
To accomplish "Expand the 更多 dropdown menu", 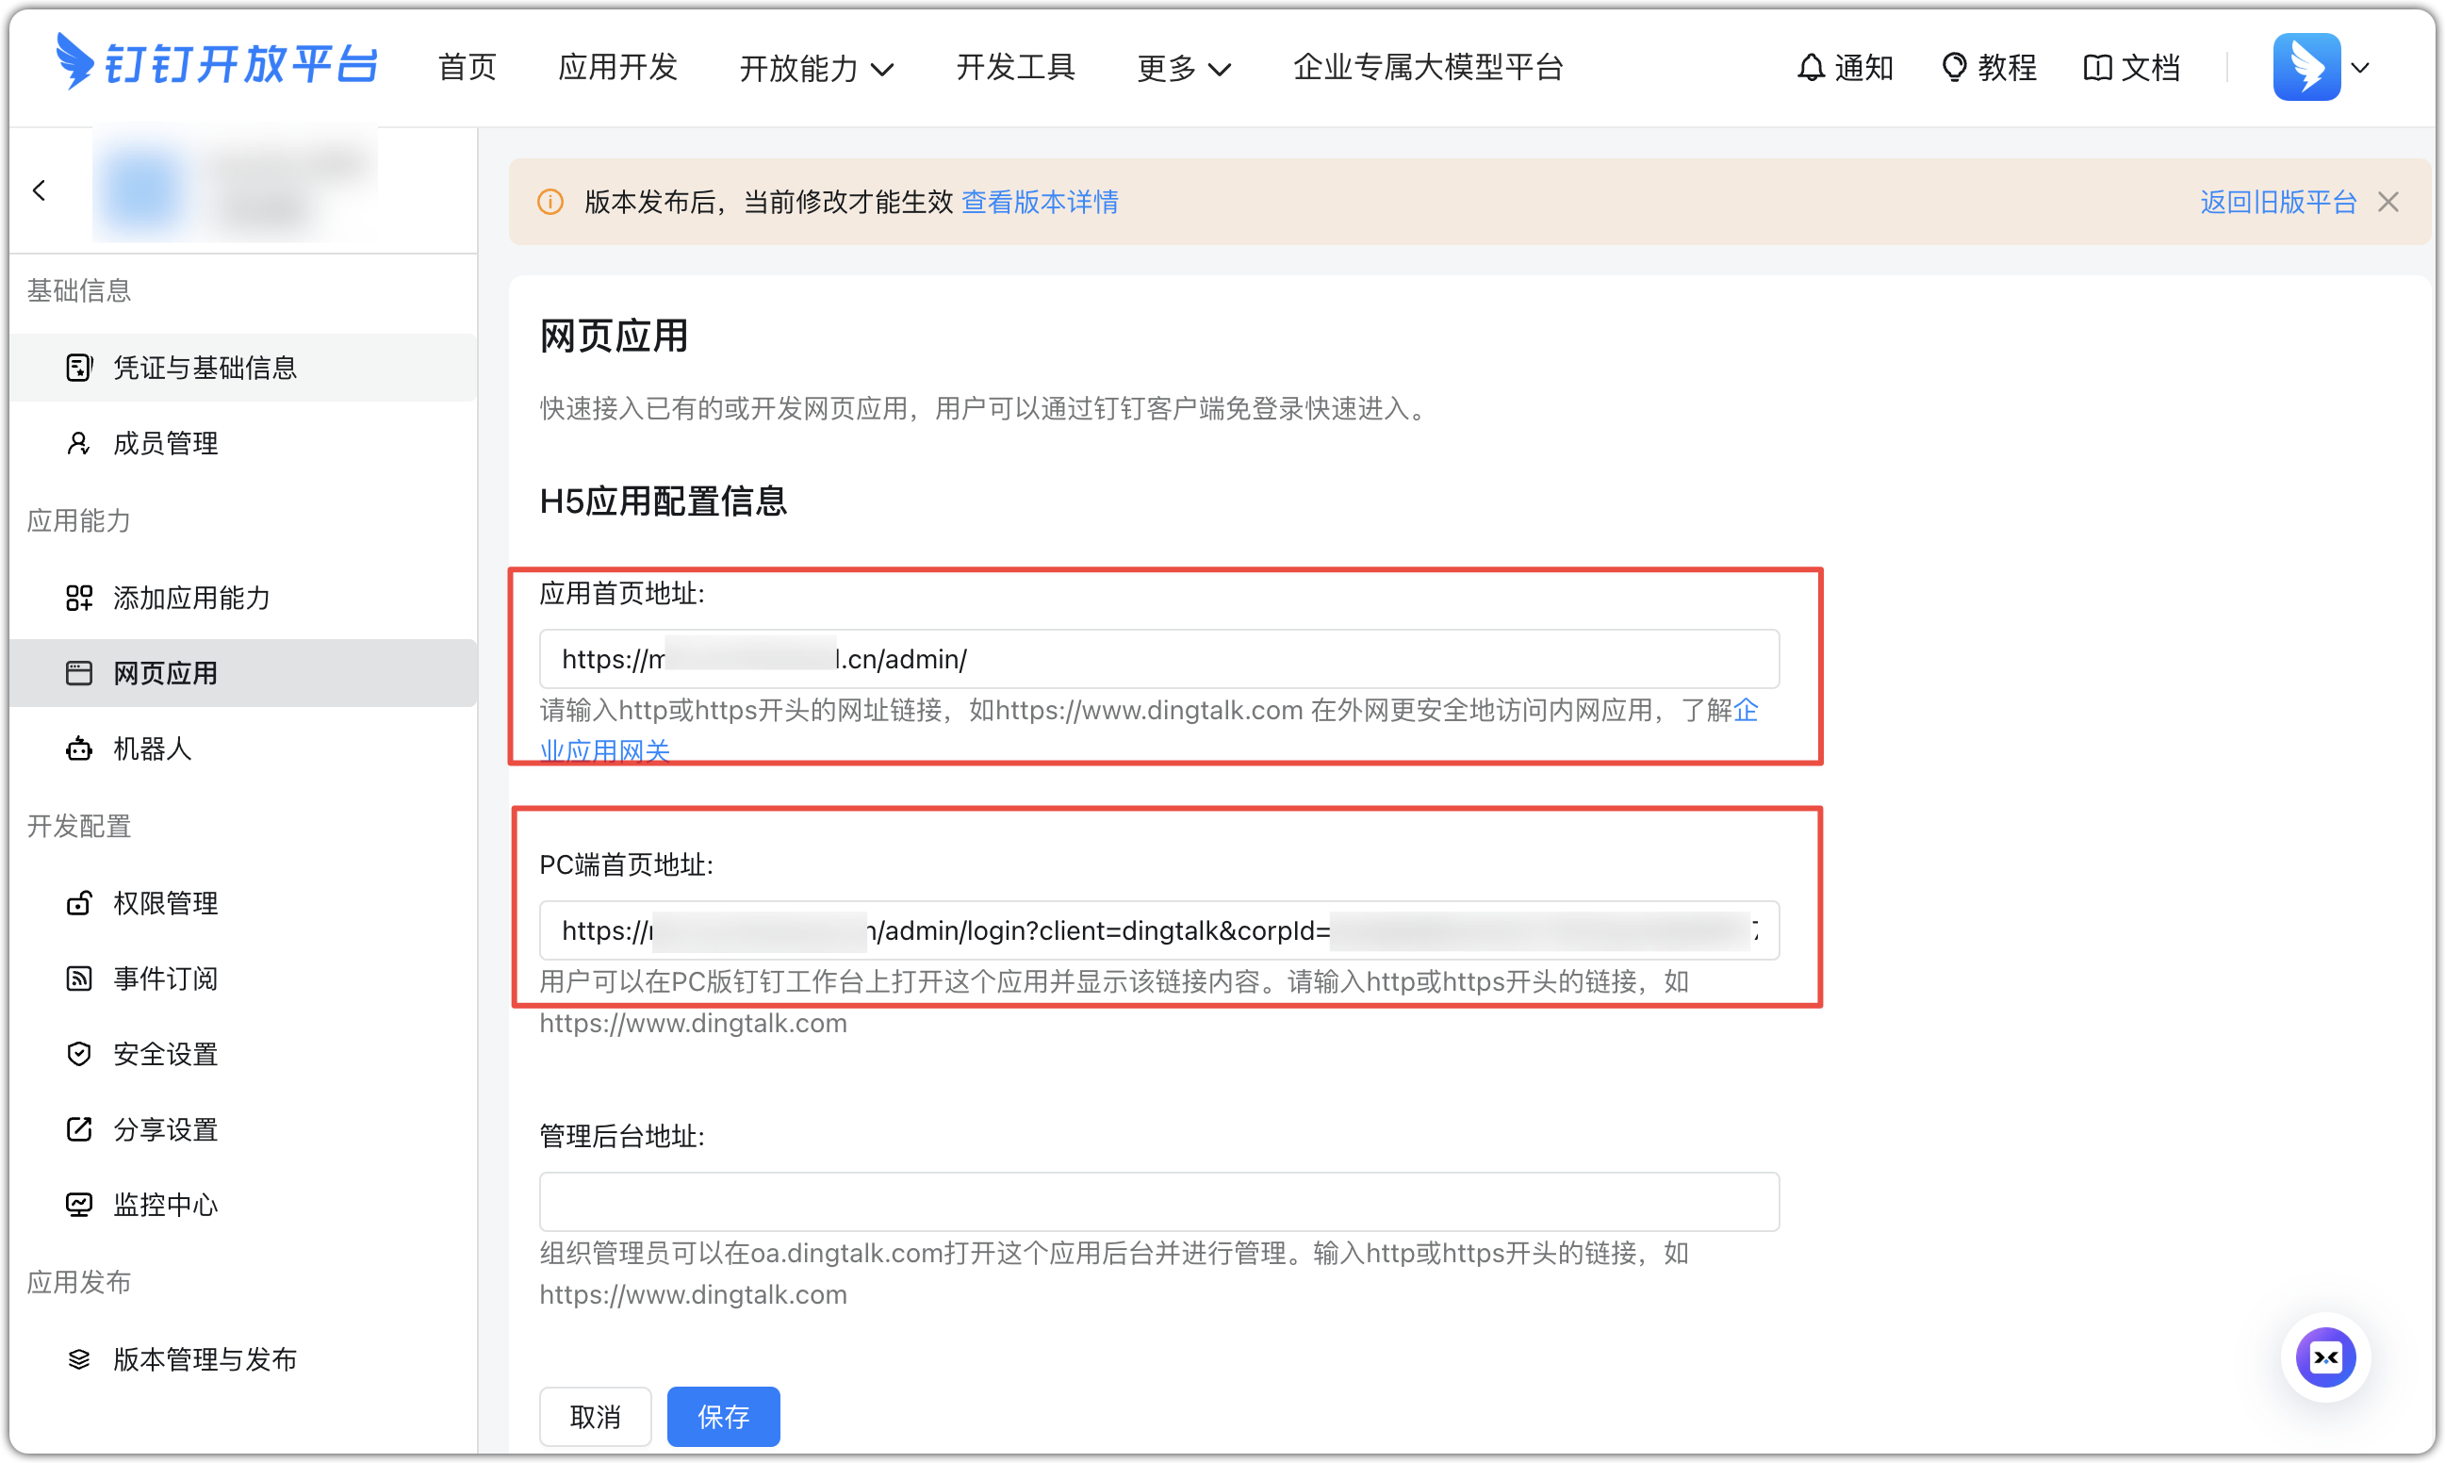I will (1183, 67).
